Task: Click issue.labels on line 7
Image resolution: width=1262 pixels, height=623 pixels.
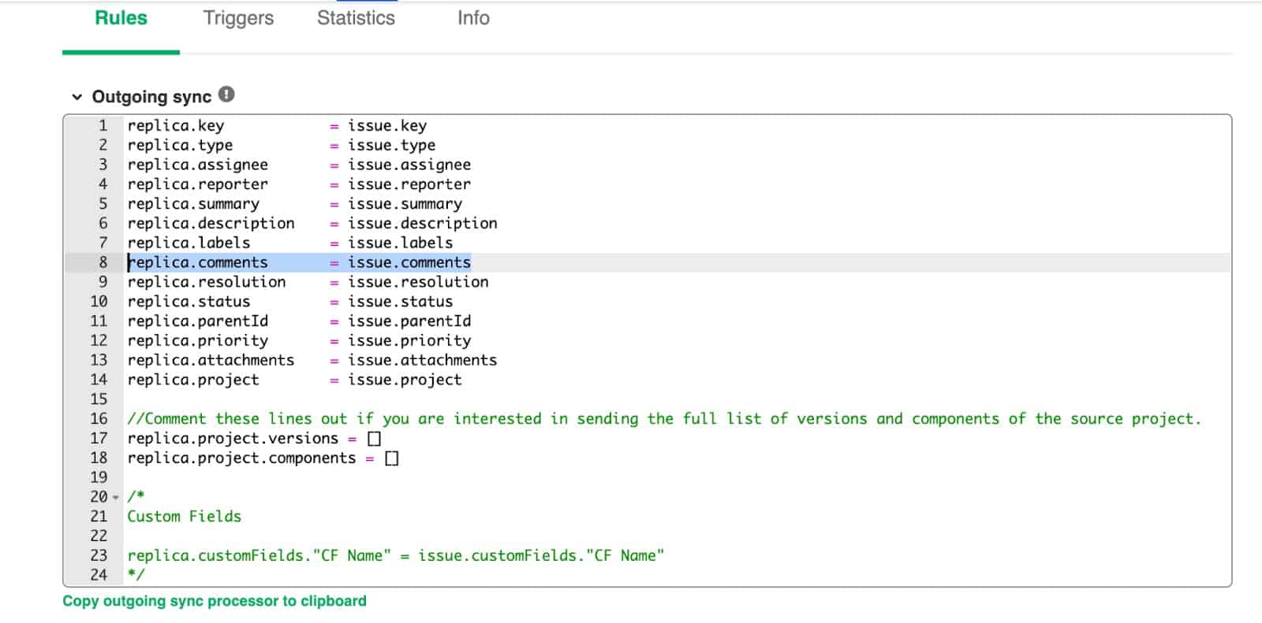Action: tap(401, 243)
